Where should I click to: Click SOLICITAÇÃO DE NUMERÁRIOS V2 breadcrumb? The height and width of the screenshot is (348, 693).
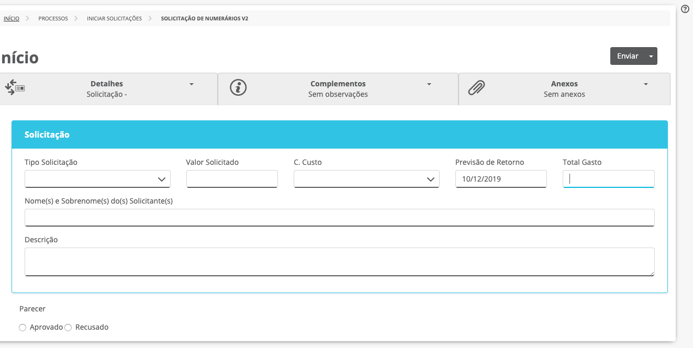(205, 18)
